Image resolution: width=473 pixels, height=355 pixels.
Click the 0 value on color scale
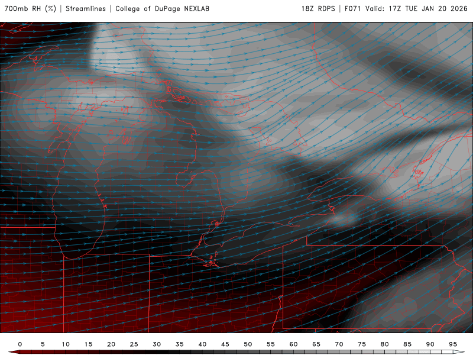20,344
